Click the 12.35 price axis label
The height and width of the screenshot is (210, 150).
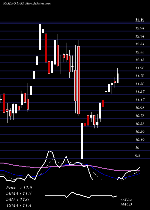pos(140,52)
